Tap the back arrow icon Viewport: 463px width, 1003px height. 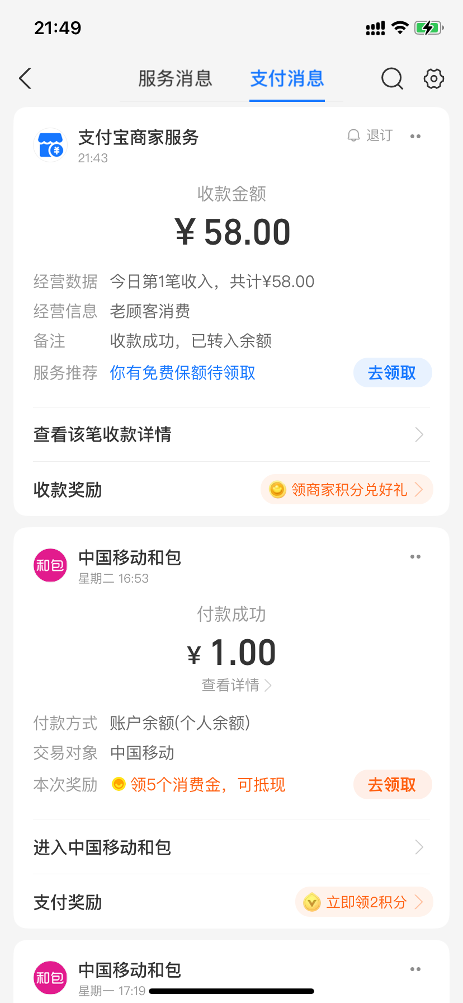26,79
